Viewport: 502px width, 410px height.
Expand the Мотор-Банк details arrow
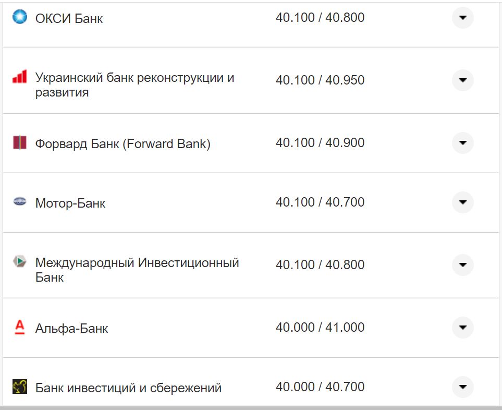click(462, 203)
